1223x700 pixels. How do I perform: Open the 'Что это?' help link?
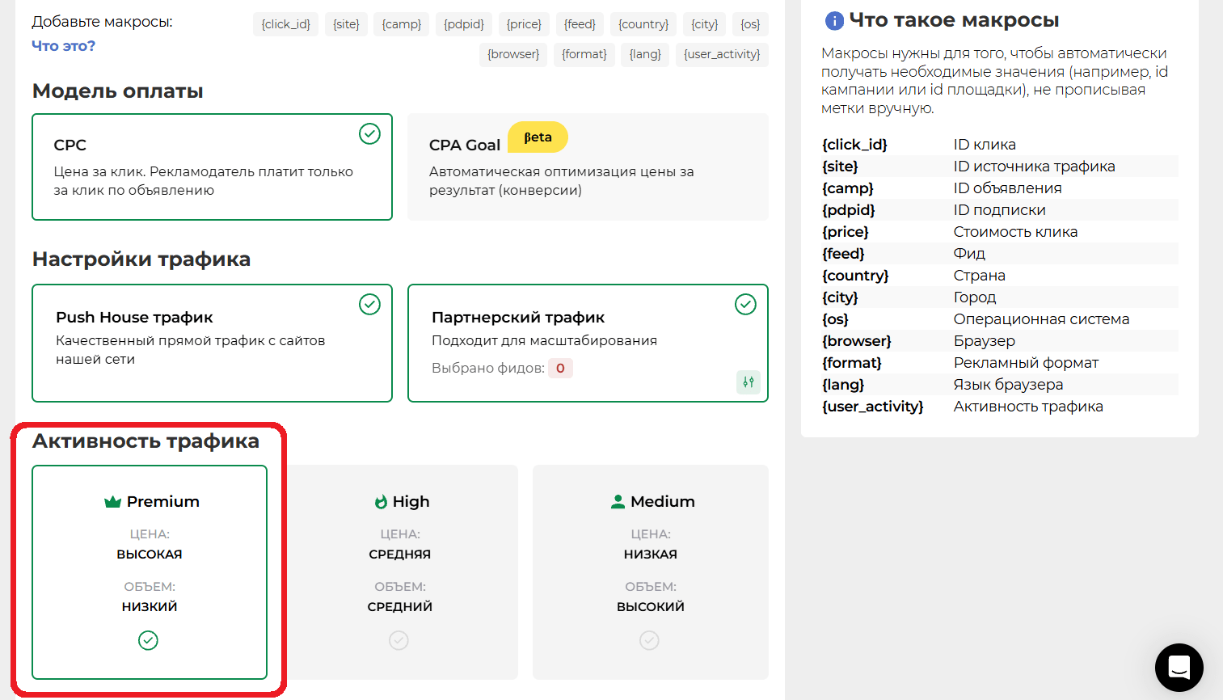point(63,46)
